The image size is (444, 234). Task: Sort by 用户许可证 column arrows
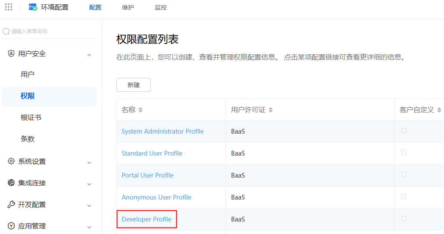[271, 110]
